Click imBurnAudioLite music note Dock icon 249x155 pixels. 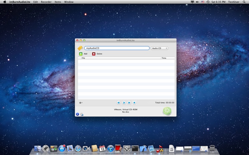point(160,149)
